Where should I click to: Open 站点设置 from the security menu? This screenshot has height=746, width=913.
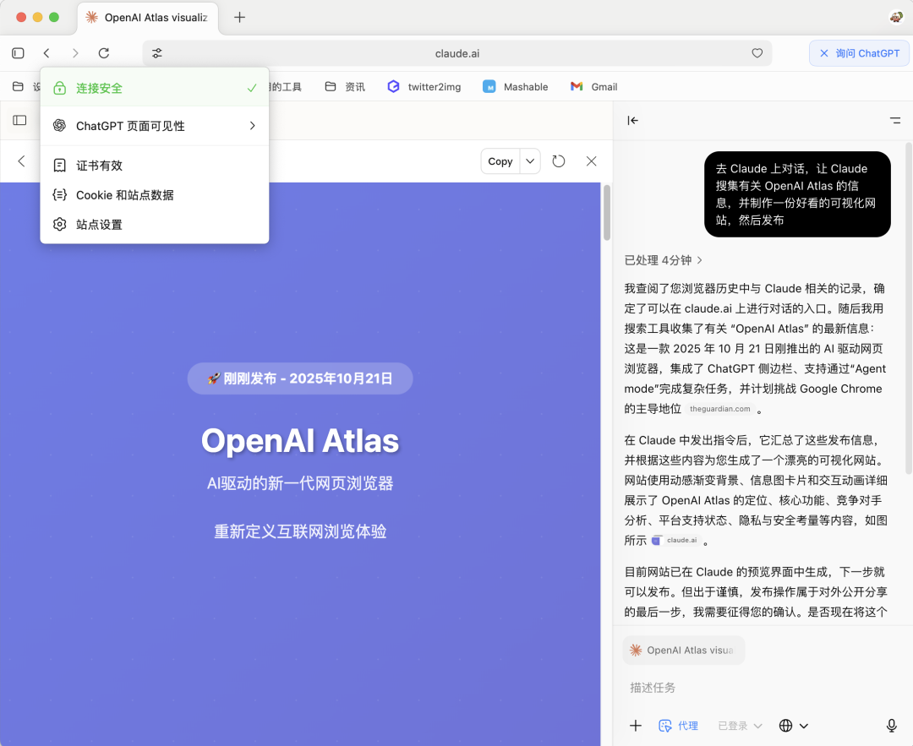(x=98, y=224)
